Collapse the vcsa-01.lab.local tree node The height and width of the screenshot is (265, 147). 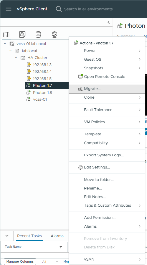pyautogui.click(x=5, y=44)
